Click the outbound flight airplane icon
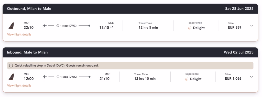 45,26
